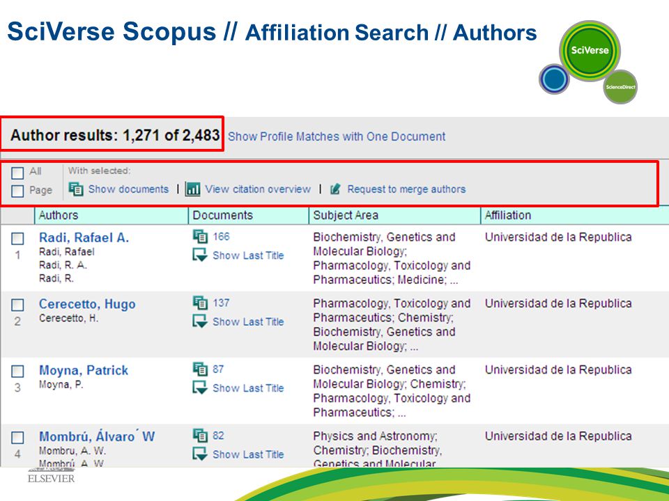Select the checkbox for Mombrú, Álvaro W

pos(17,438)
